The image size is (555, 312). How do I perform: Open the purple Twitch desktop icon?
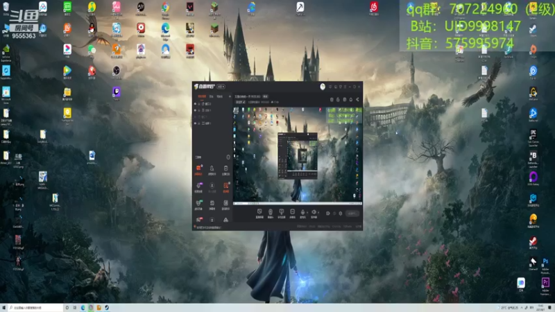click(x=117, y=92)
